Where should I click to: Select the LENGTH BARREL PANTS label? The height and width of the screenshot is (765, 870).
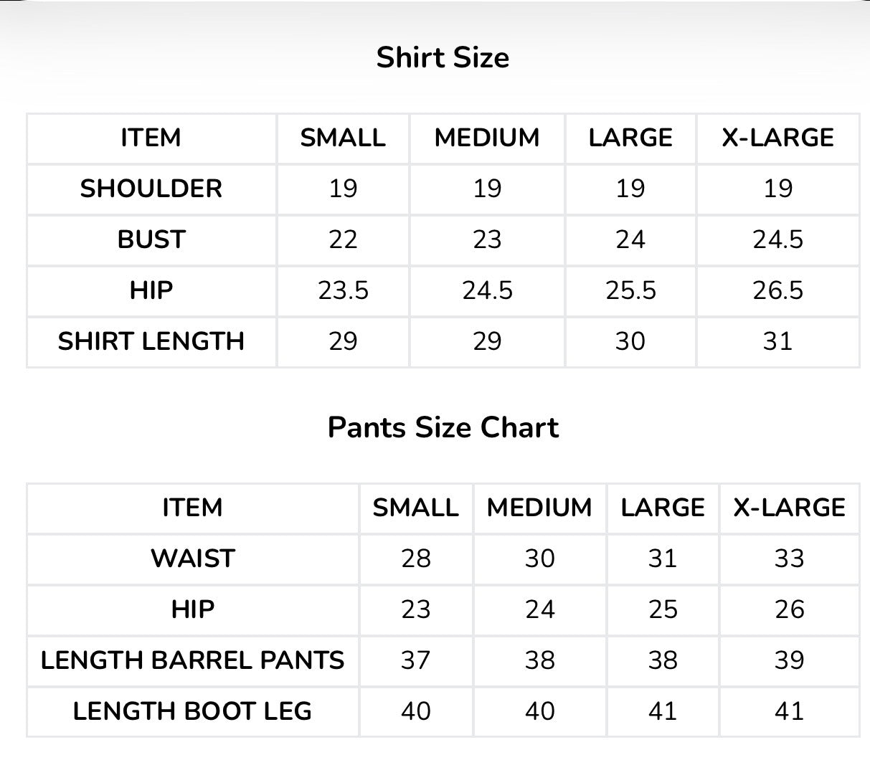[193, 660]
